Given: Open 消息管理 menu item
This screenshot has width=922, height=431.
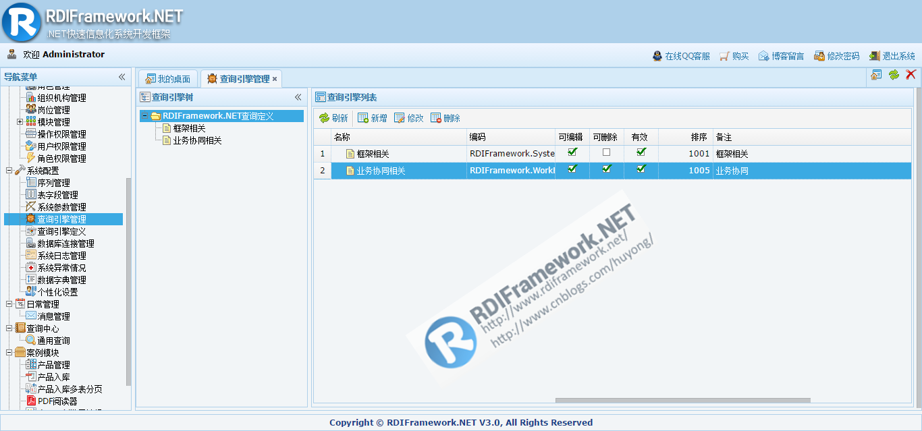Looking at the screenshot, I should [x=53, y=316].
